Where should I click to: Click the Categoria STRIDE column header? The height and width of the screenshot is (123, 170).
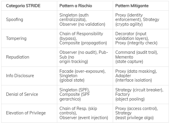pyautogui.click(x=29, y=6)
